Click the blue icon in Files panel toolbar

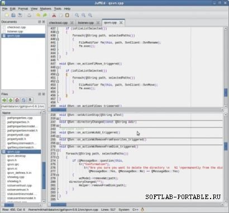(23, 100)
